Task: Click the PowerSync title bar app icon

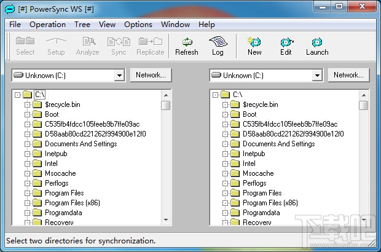Action: 10,9
